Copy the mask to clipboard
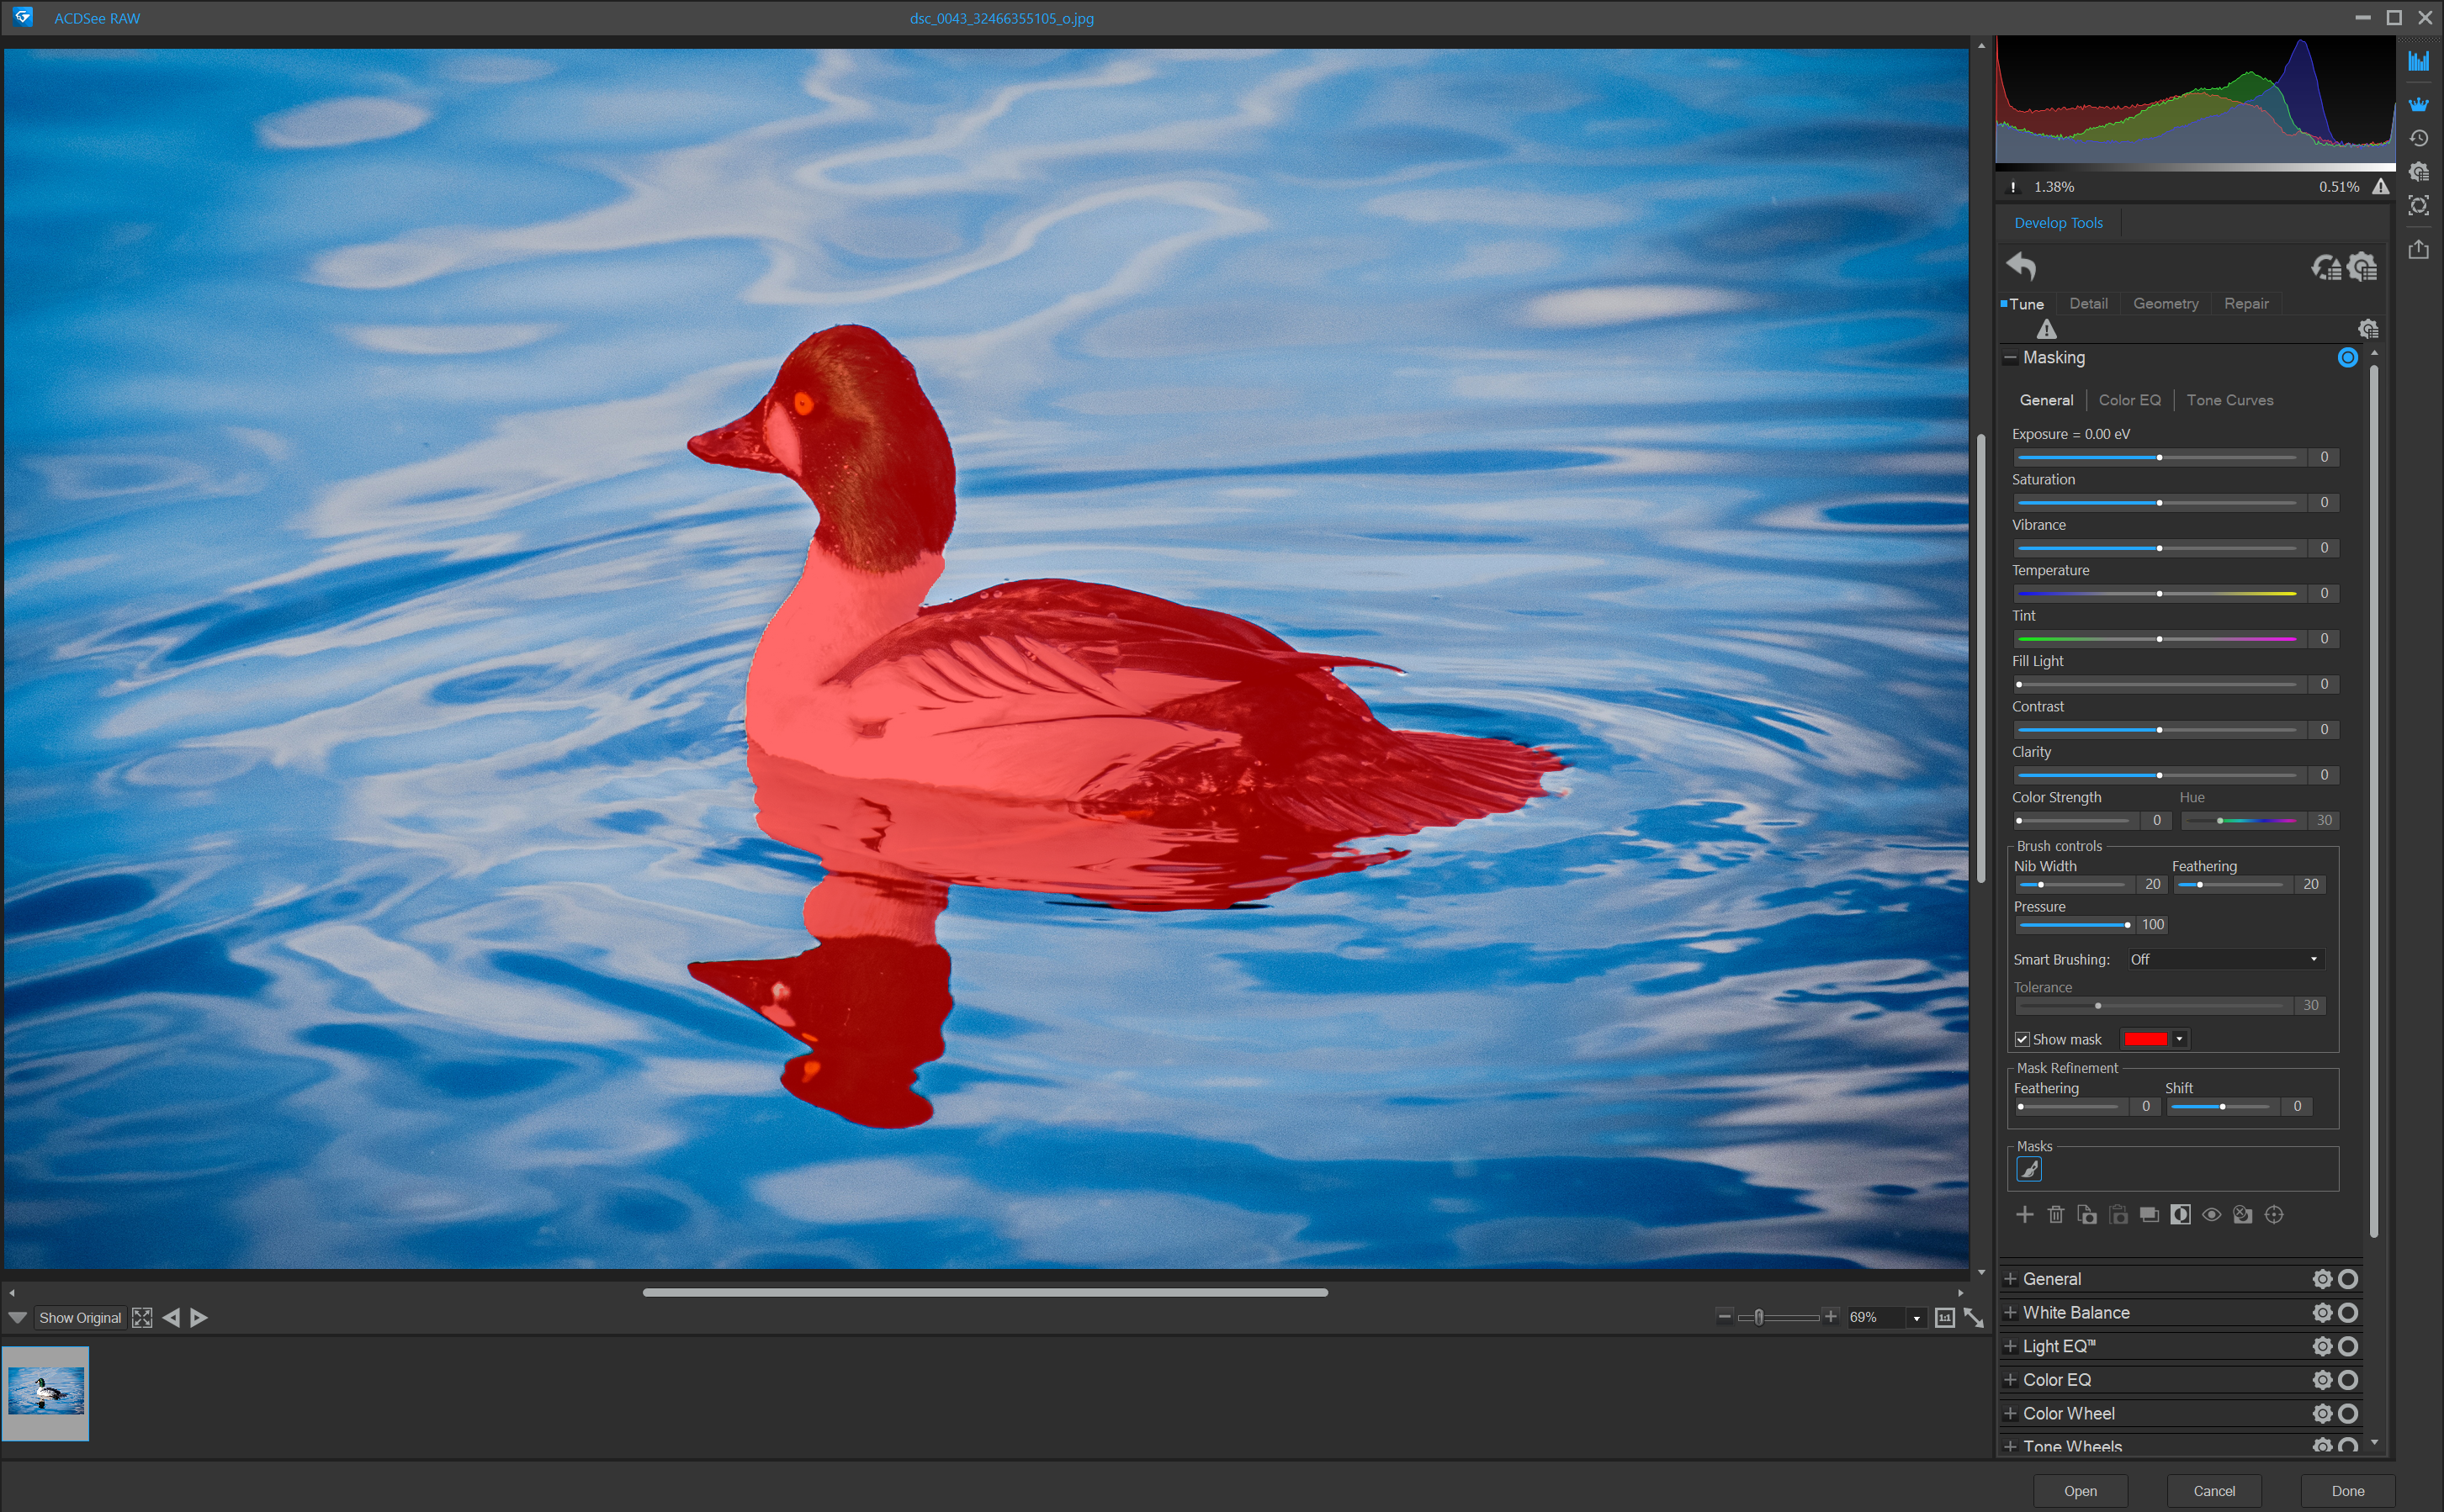2444x1512 pixels. (2086, 1215)
